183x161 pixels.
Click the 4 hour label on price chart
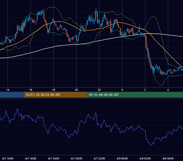point(168,90)
